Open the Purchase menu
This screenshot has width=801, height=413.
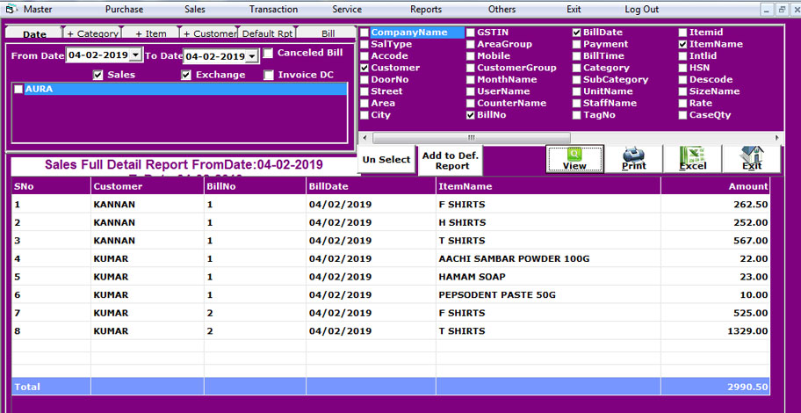[124, 9]
